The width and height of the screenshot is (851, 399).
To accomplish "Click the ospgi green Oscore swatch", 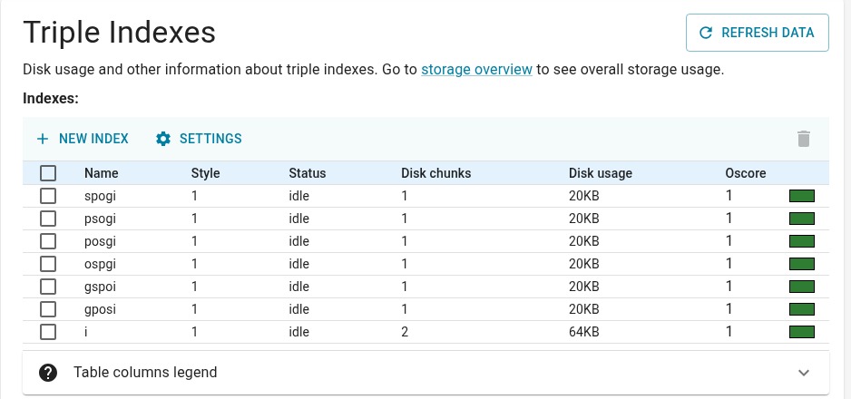I will [x=802, y=264].
